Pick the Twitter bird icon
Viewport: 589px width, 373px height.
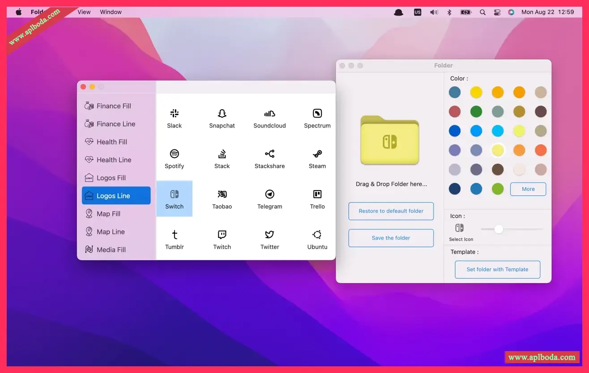[x=269, y=234]
